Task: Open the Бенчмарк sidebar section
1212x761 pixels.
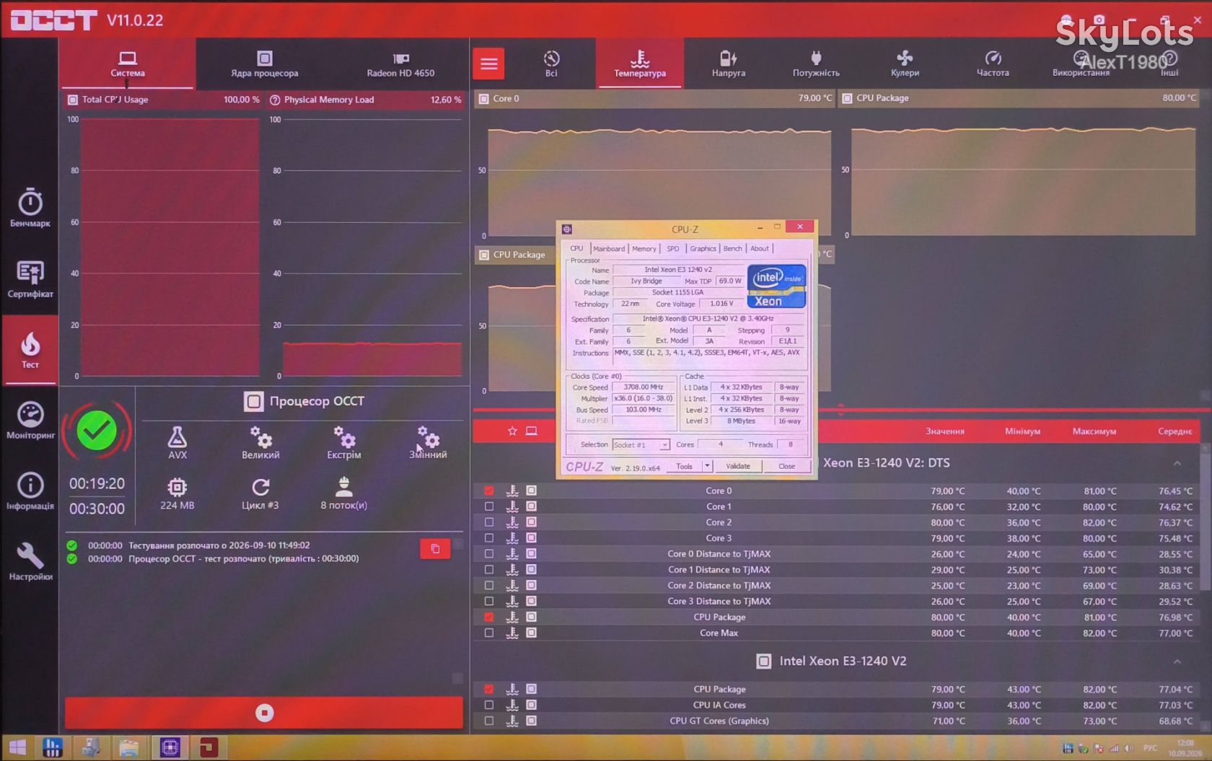Action: click(x=30, y=208)
